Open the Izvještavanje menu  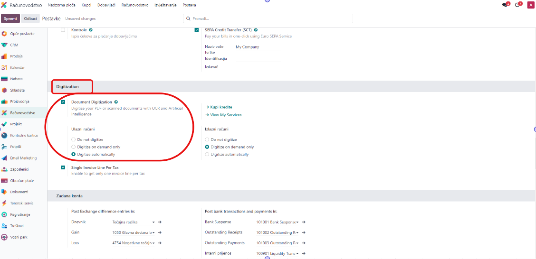[x=165, y=5]
